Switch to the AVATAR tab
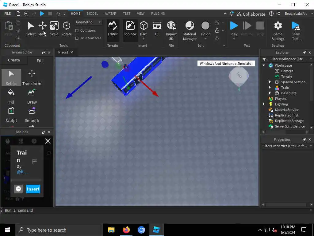This screenshot has height=236, width=314. pyautogui.click(x=110, y=14)
